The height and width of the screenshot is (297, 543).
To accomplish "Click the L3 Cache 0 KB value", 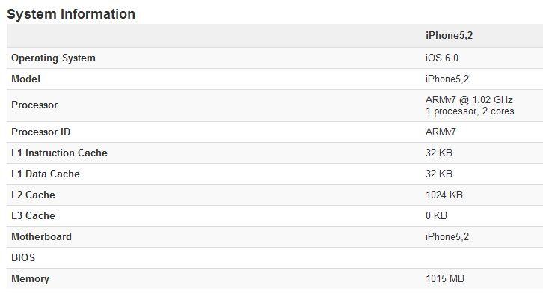I will pos(436,216).
